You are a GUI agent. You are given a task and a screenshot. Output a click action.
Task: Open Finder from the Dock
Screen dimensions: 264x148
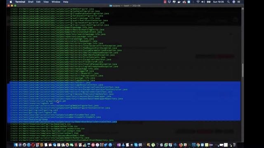tap(16, 145)
